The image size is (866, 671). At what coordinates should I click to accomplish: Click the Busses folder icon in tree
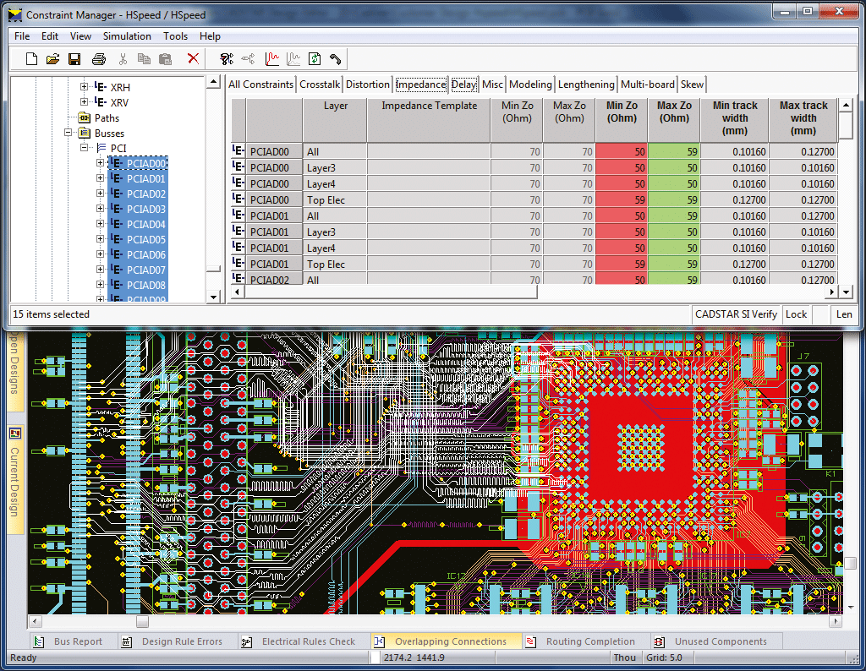pos(85,133)
